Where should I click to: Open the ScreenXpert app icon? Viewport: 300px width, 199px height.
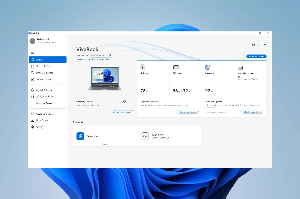click(x=80, y=136)
